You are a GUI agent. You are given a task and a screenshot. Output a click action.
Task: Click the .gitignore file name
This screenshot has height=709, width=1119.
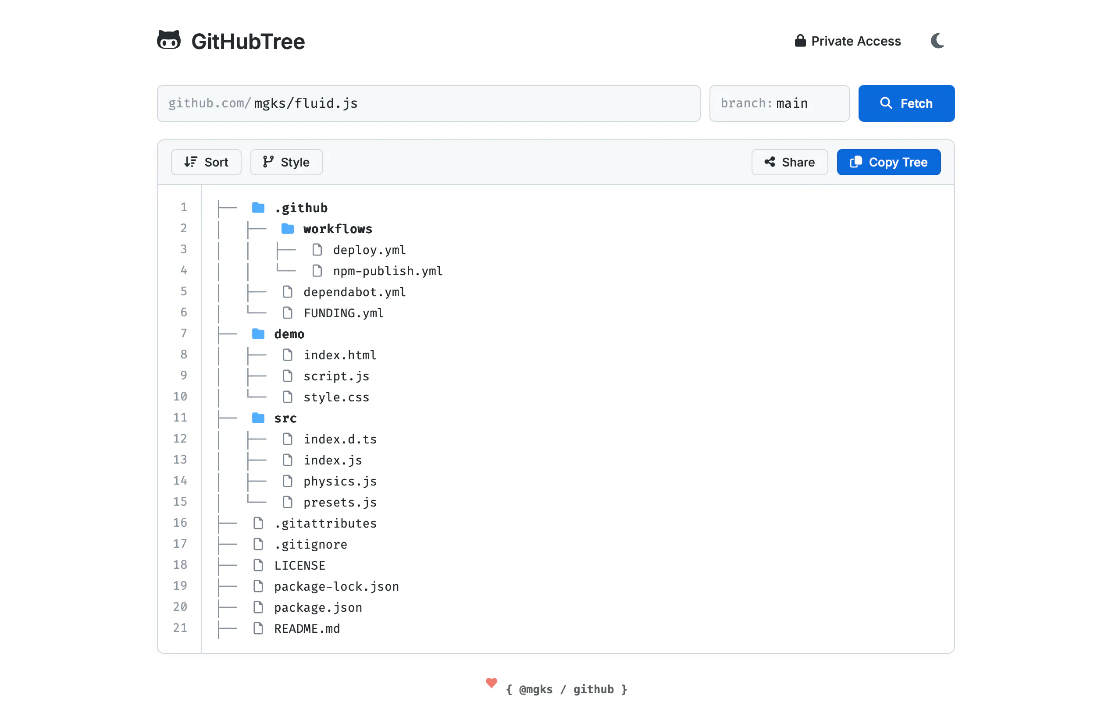tap(310, 544)
